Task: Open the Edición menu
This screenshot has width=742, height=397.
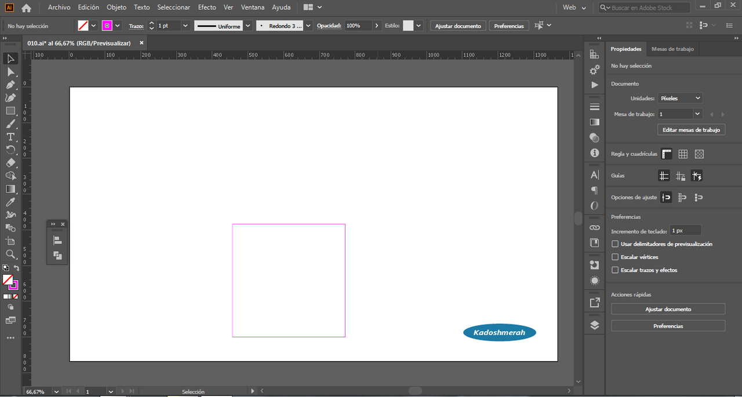Action: coord(89,8)
